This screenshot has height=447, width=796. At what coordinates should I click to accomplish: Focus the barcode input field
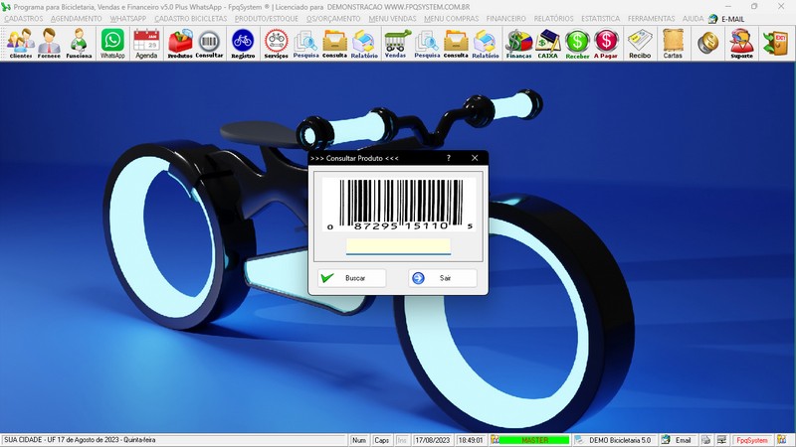[x=398, y=245]
